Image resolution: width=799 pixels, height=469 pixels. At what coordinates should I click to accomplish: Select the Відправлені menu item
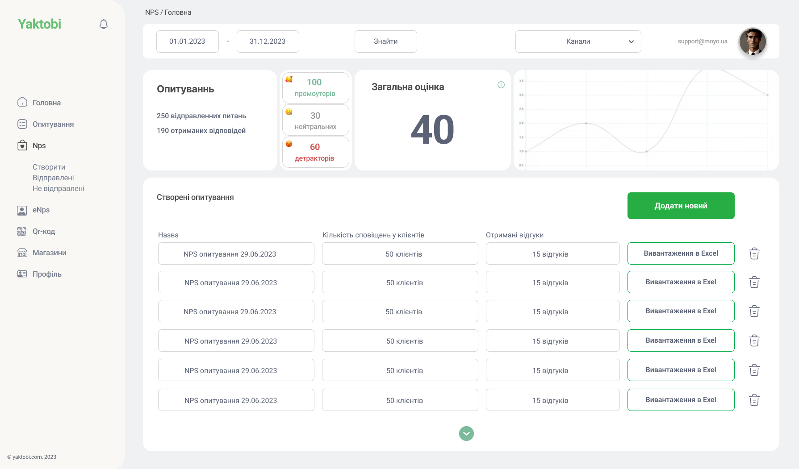coord(53,178)
